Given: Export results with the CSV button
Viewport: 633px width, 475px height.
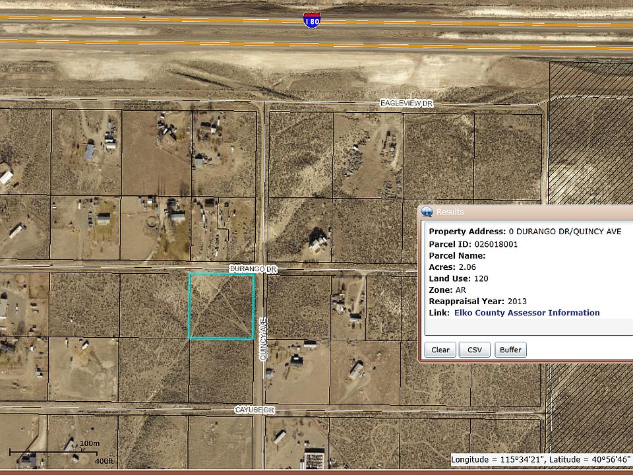Looking at the screenshot, I should 474,350.
